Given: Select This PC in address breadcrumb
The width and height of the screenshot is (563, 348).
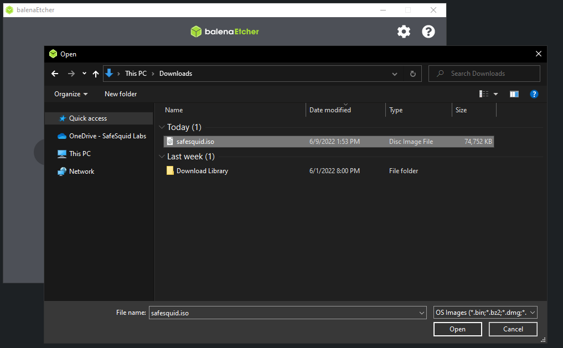Looking at the screenshot, I should (136, 74).
